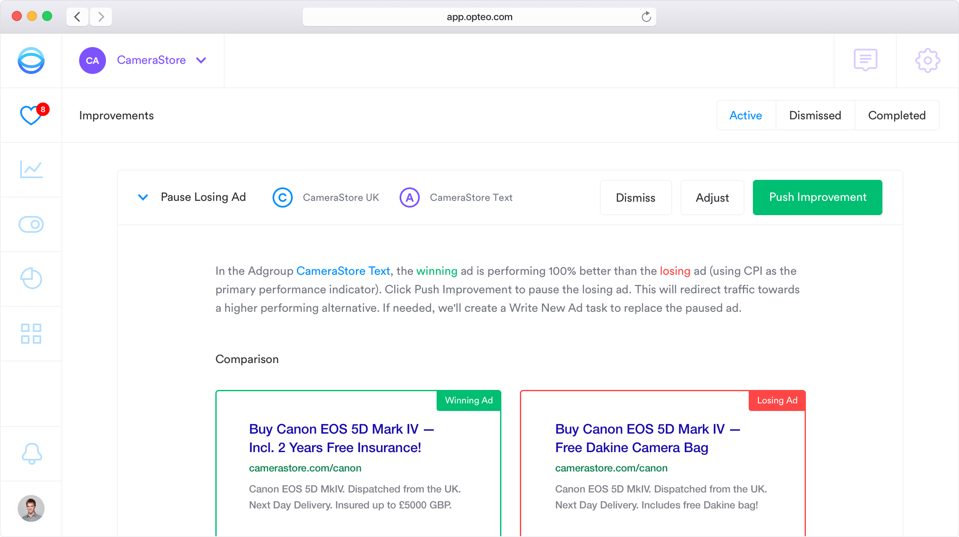This screenshot has width=959, height=537.
Task: Open notifications bell icon
Action: coord(32,453)
